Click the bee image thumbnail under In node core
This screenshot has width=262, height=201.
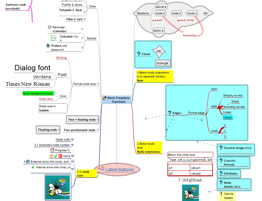point(57,187)
